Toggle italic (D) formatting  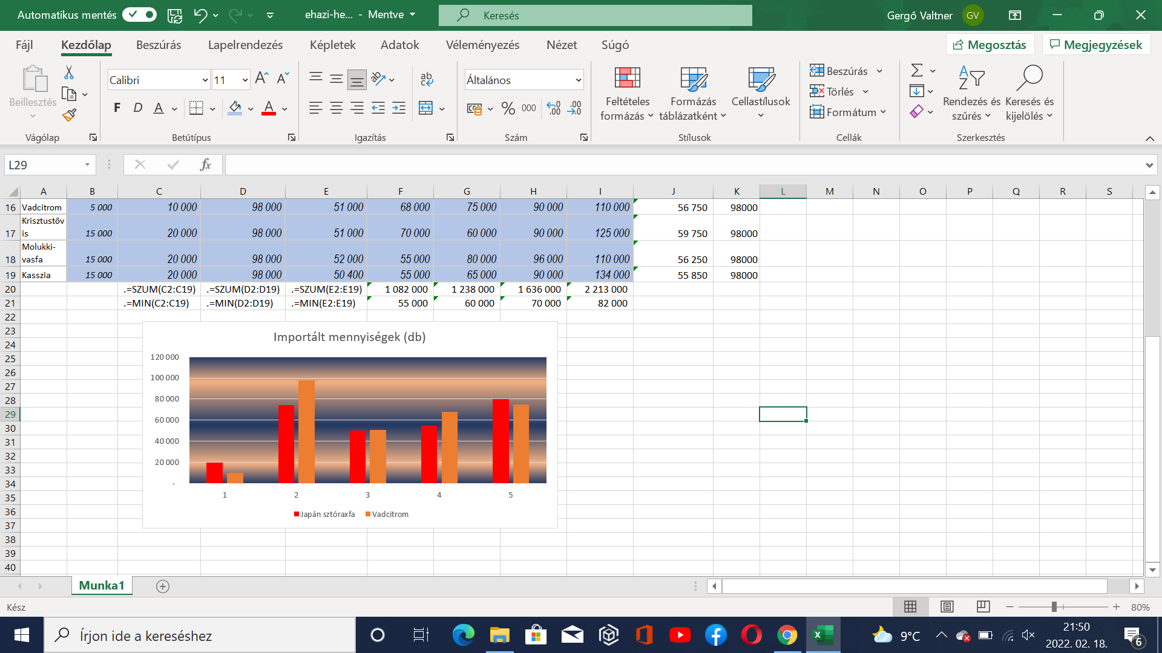pyautogui.click(x=137, y=108)
